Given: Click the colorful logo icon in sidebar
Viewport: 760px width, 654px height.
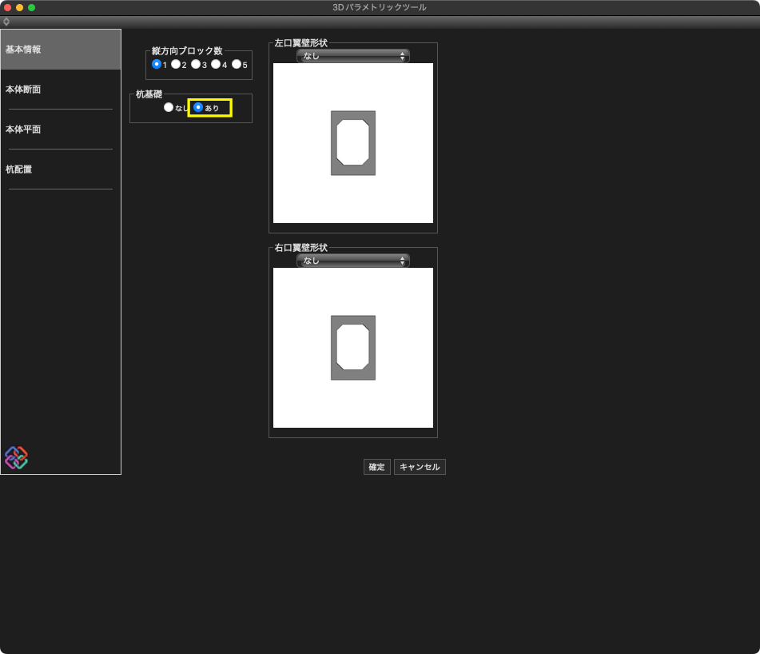Looking at the screenshot, I should pos(16,457).
